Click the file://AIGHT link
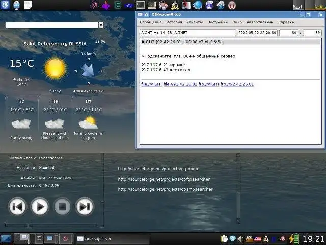The height and width of the screenshot is (245, 326). (x=152, y=84)
